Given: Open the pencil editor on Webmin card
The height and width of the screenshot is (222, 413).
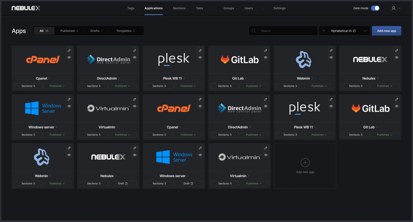Looking at the screenshot, I should pos(331,50).
